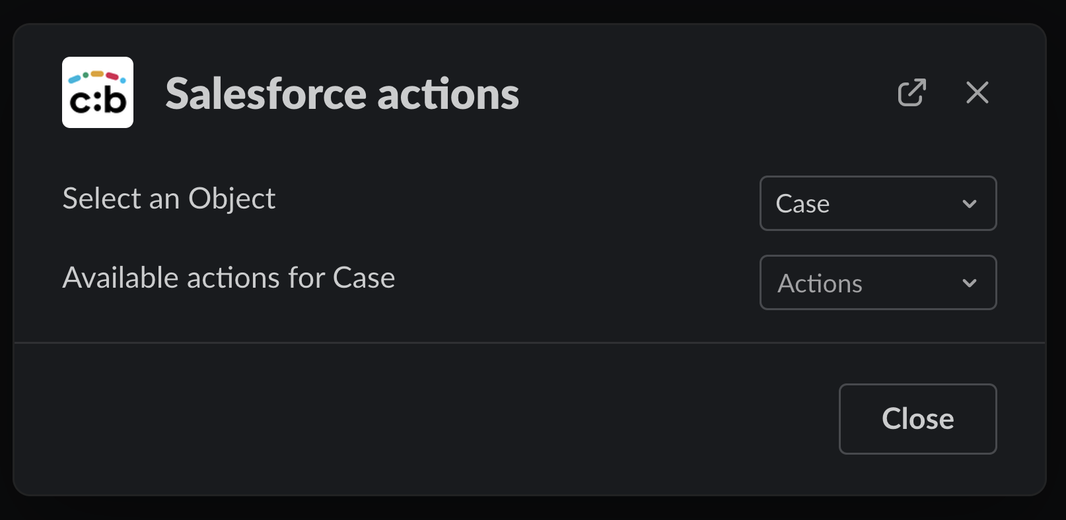The width and height of the screenshot is (1066, 520).
Task: Click the word "Object" in the first label
Action: [x=231, y=199]
